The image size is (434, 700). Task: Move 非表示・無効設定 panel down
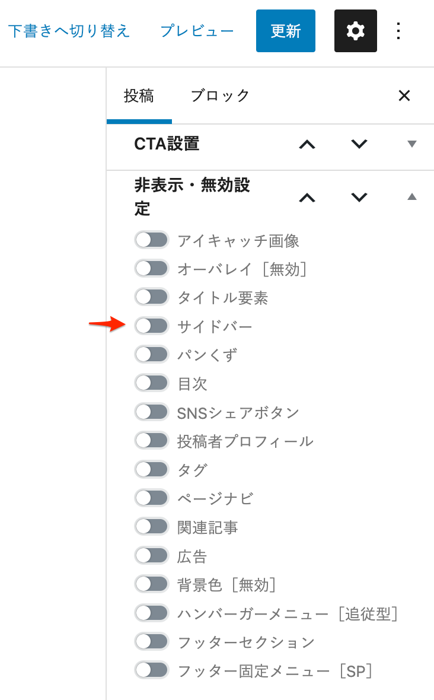[359, 197]
